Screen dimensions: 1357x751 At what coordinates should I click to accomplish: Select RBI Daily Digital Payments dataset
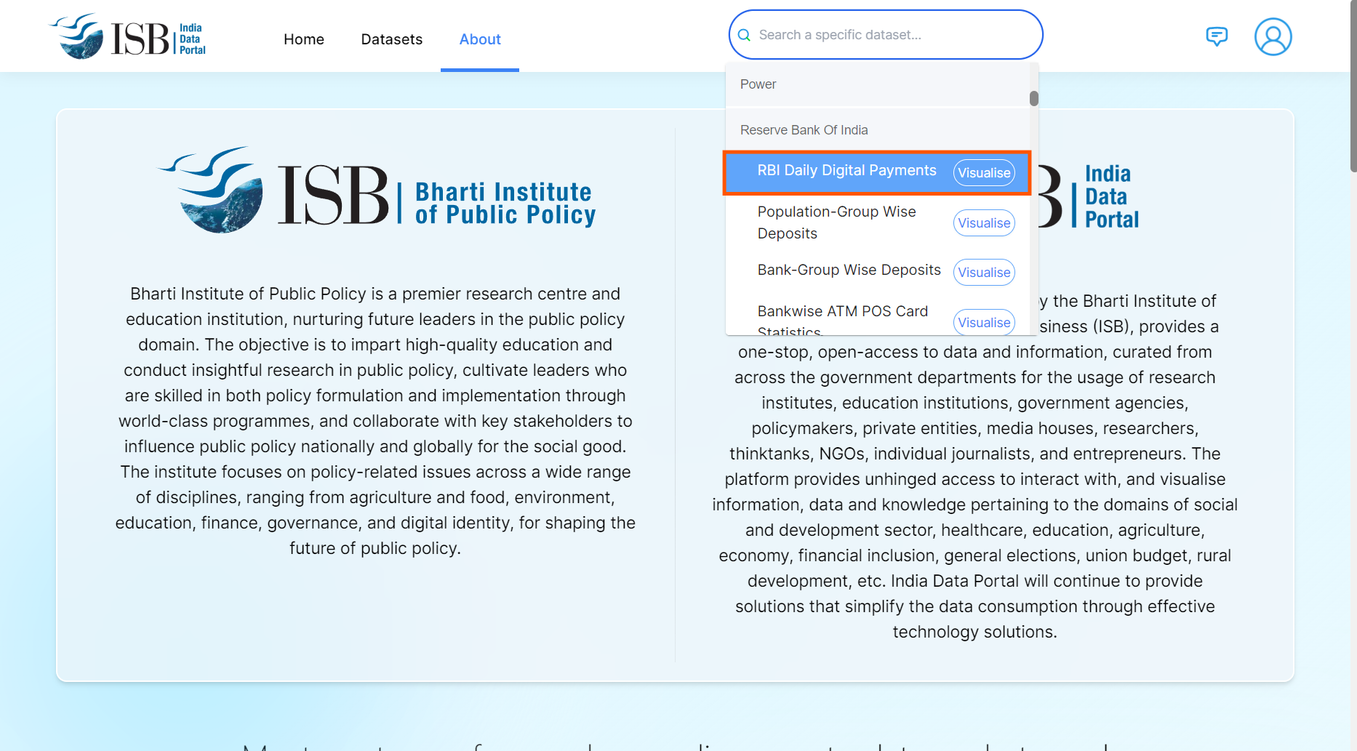(846, 171)
